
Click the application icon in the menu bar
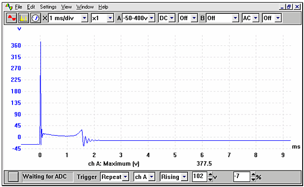point(8,7)
